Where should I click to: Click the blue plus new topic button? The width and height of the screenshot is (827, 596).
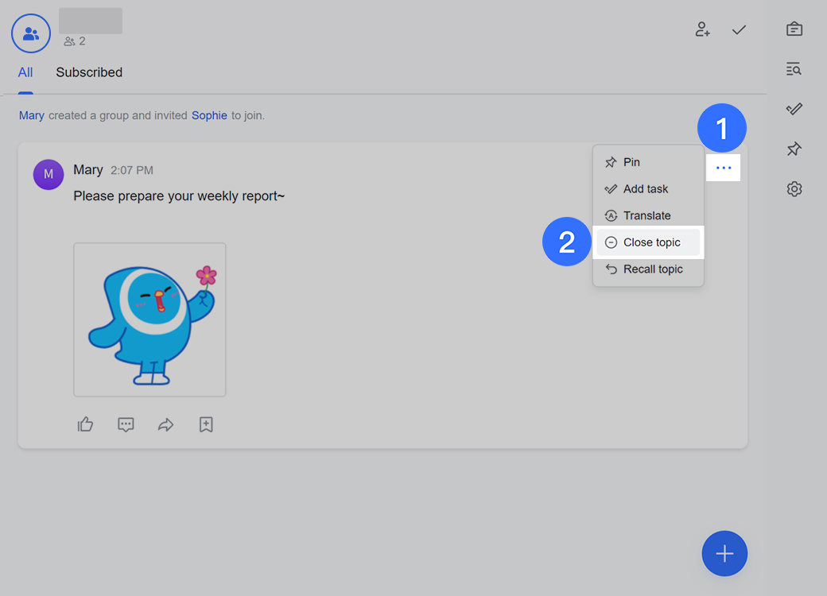724,554
